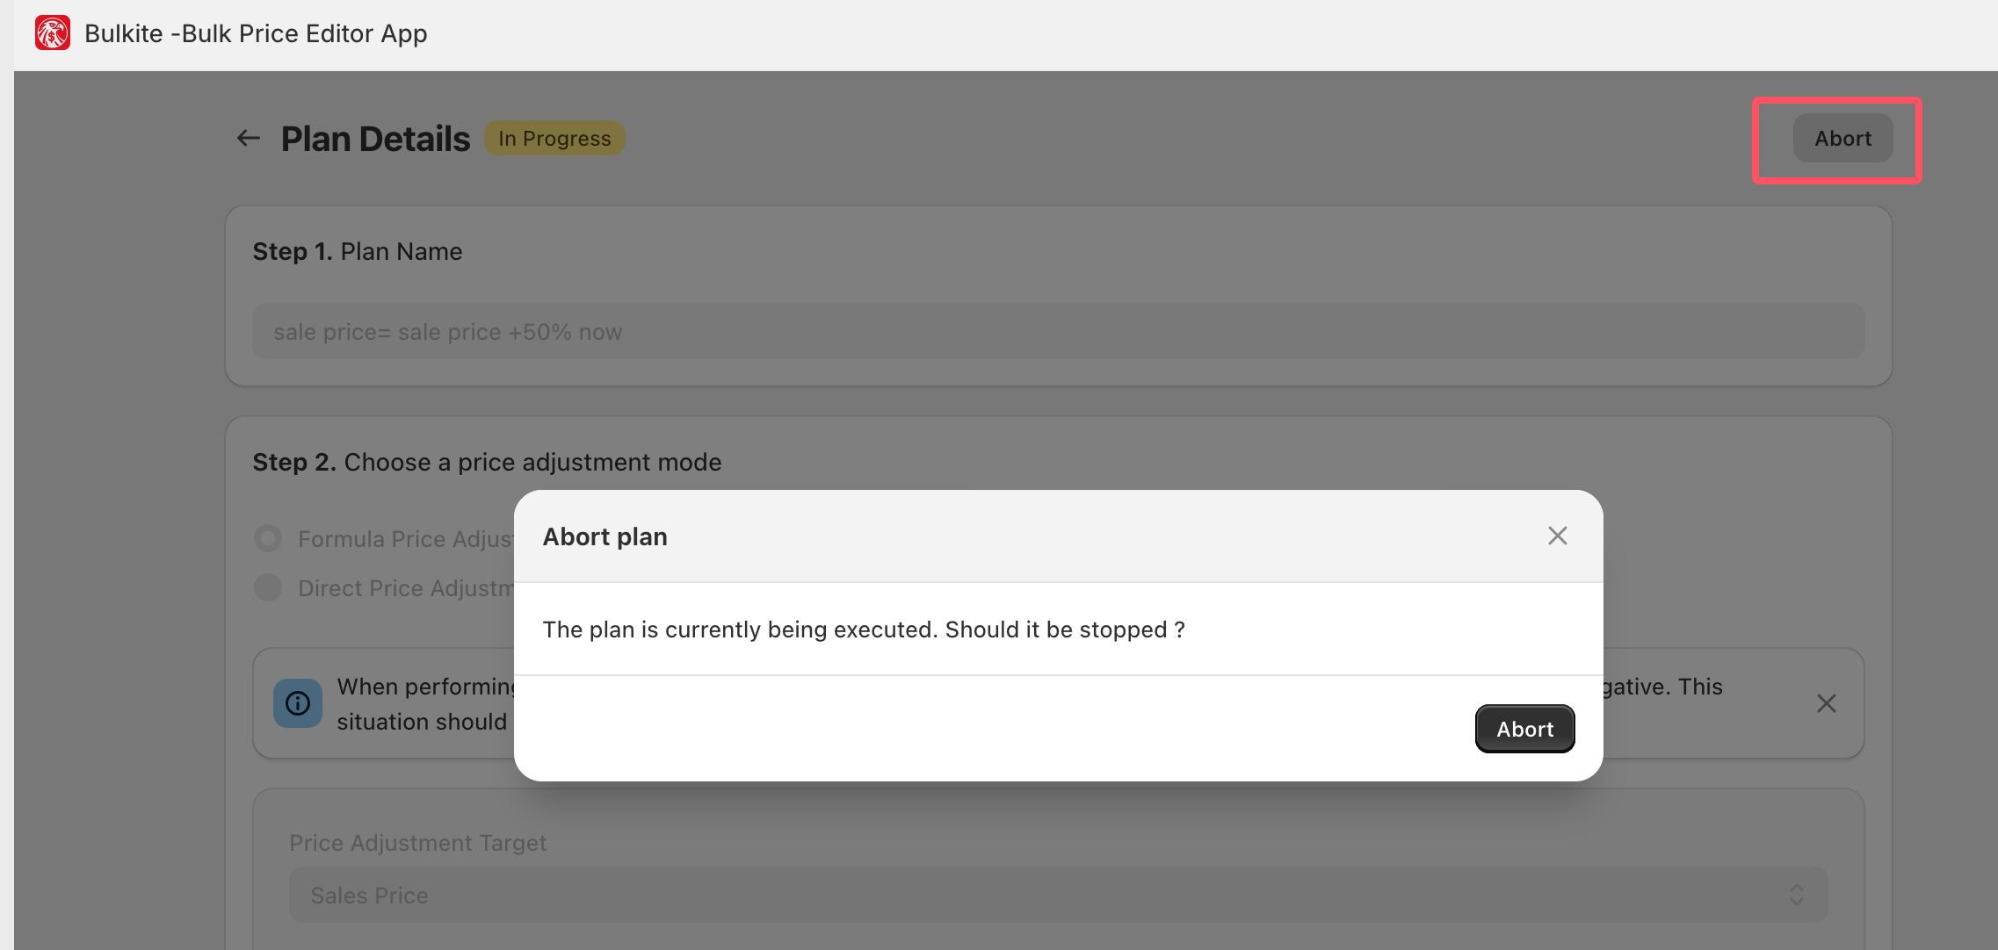1998x950 pixels.
Task: Select Formula Price Adjustment radio button
Action: point(268,538)
